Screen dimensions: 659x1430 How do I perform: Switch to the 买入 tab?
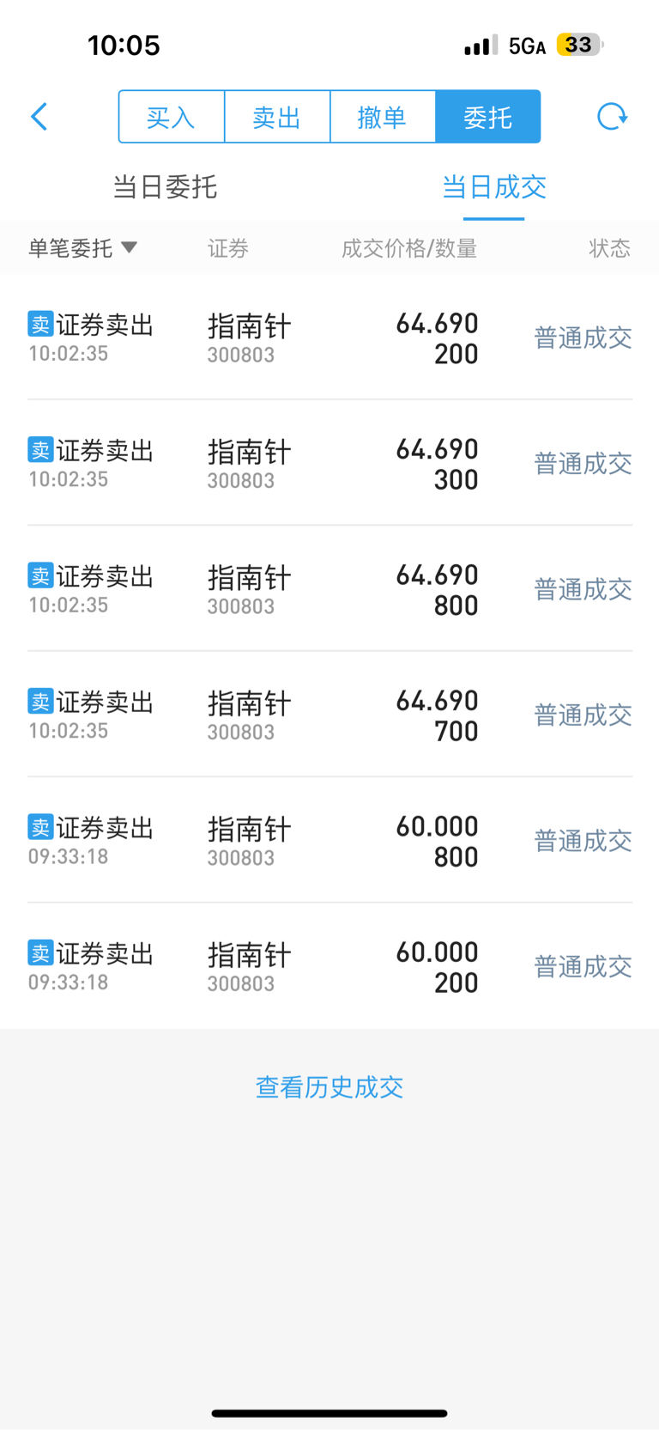coord(172,117)
